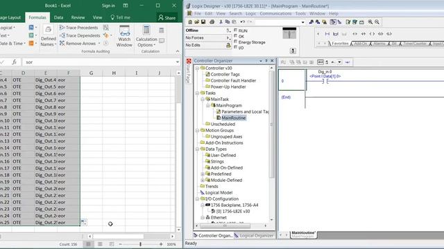Click the Dig_in.0 contact on rung 0
The height and width of the screenshot is (249, 444).
[325, 82]
